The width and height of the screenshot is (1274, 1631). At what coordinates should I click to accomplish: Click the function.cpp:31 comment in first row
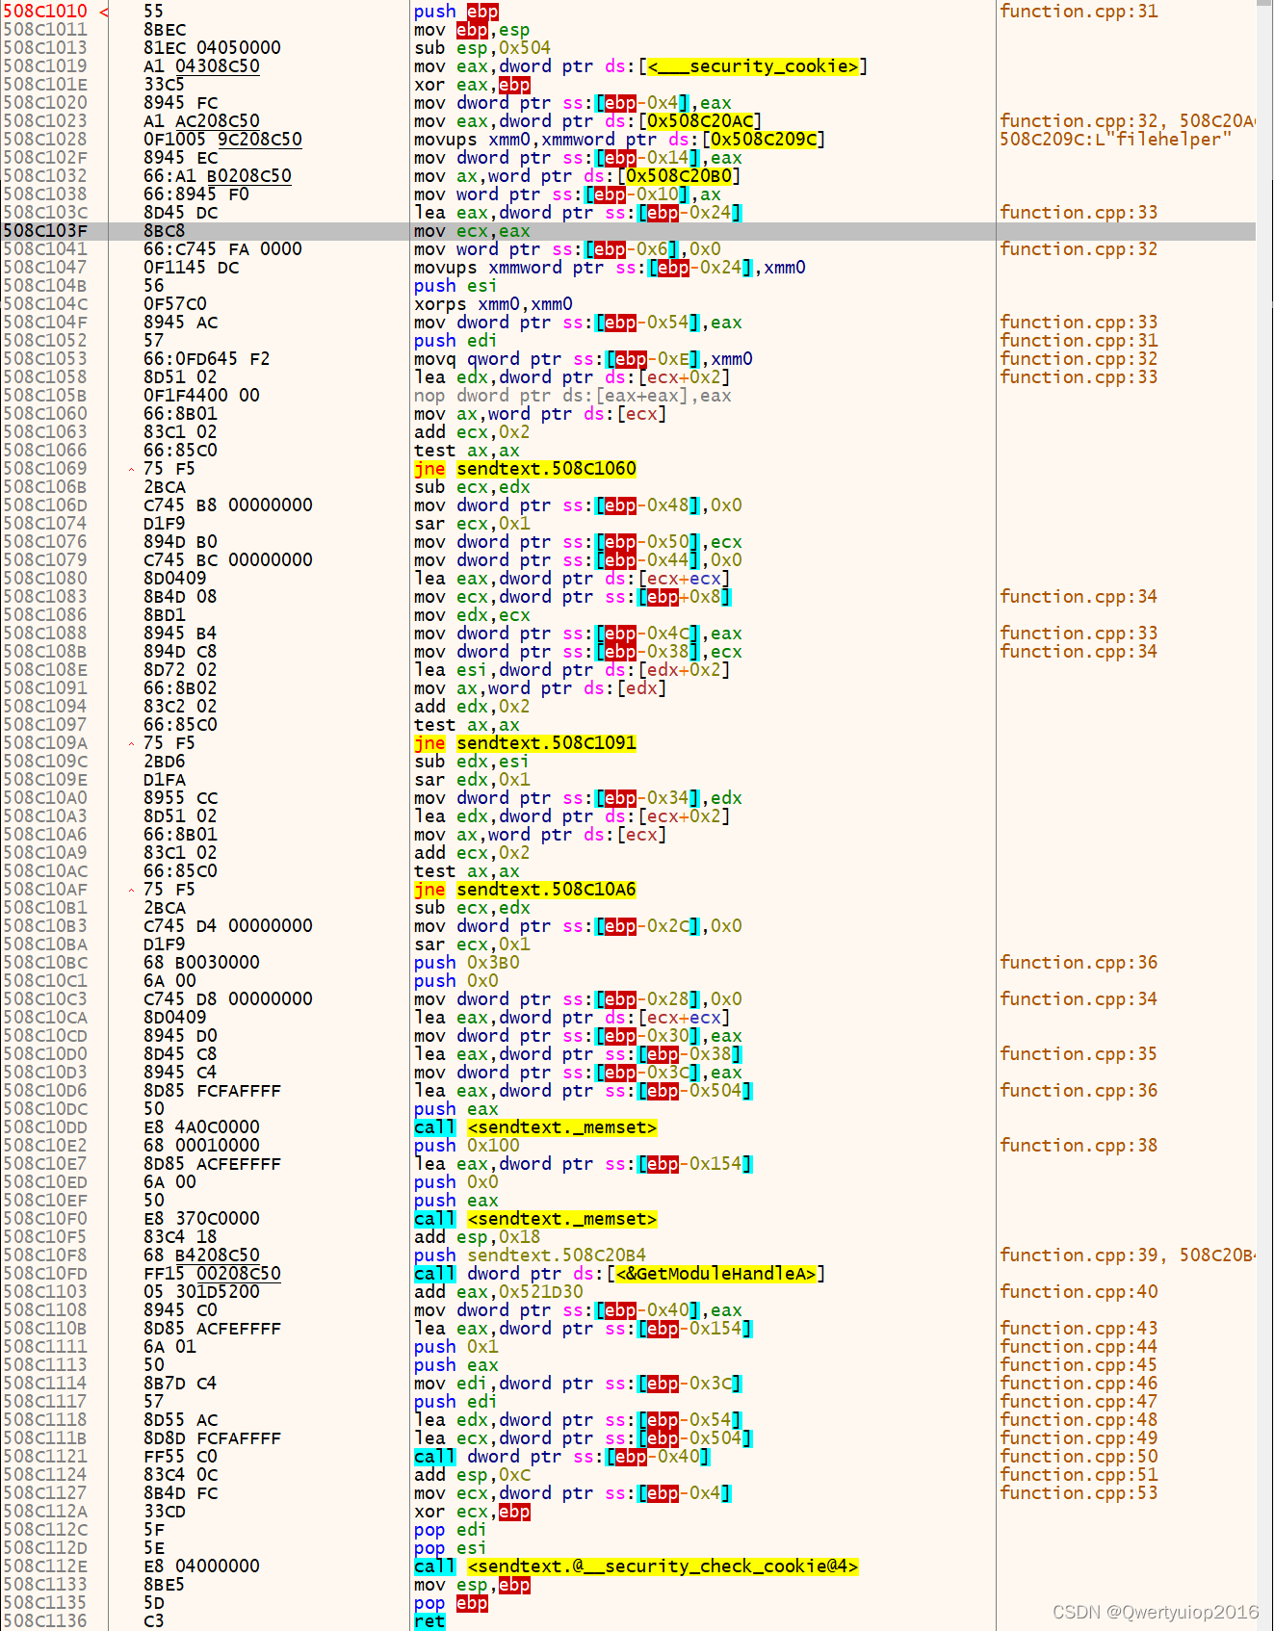(1079, 12)
